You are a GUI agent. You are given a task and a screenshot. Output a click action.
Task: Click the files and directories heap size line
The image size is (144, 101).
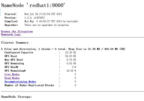coord(63,49)
